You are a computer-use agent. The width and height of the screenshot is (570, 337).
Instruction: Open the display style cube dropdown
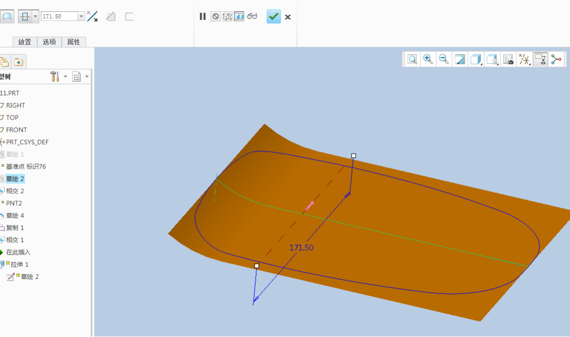[476, 59]
